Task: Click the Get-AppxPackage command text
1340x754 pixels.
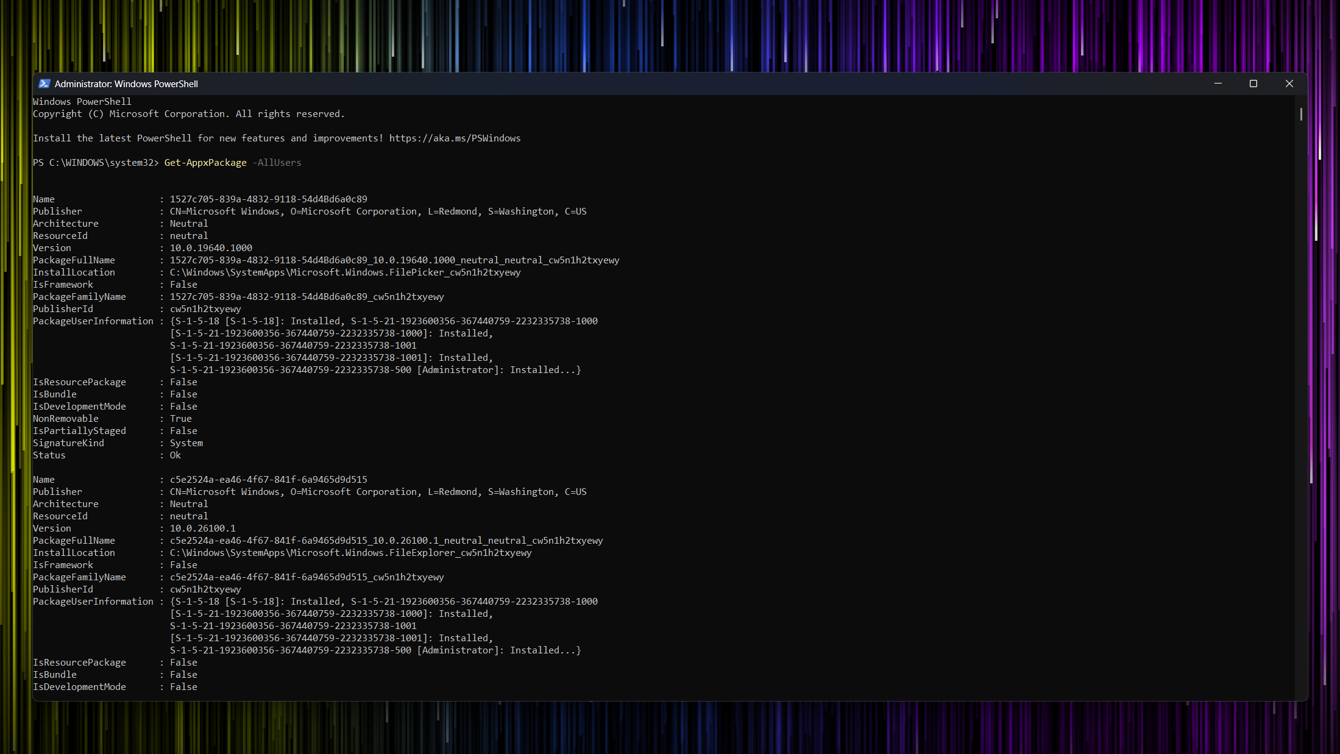Action: click(205, 163)
